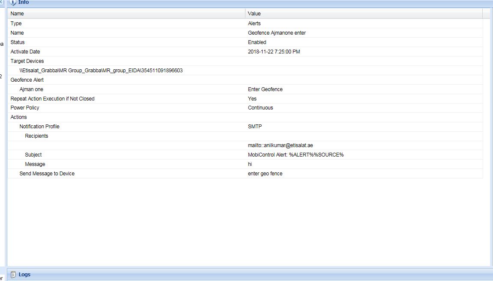Sort by the Name column header
The image size is (493, 281).
(x=17, y=14)
